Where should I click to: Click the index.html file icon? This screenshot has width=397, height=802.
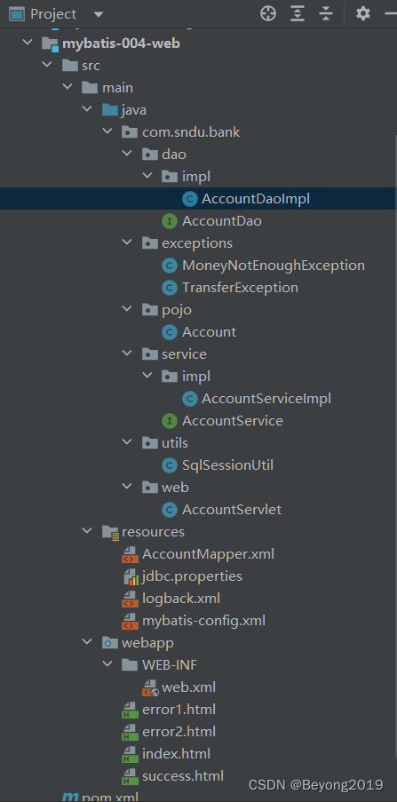pyautogui.click(x=130, y=754)
